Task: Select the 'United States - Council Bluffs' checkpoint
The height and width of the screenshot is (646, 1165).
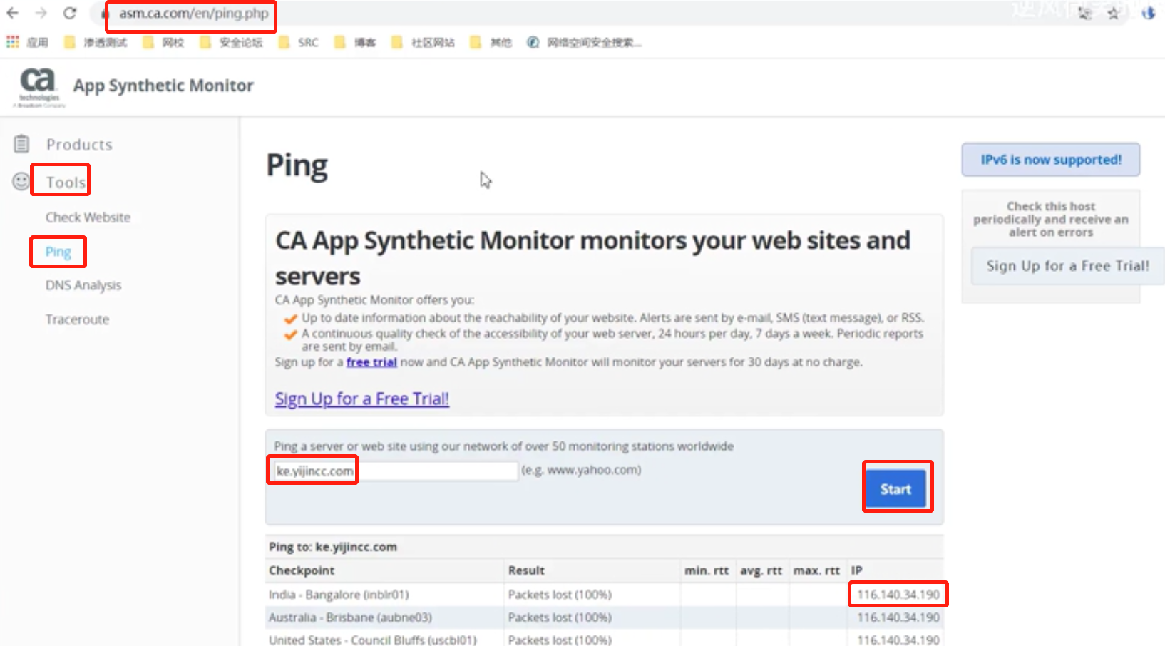Action: 372,640
